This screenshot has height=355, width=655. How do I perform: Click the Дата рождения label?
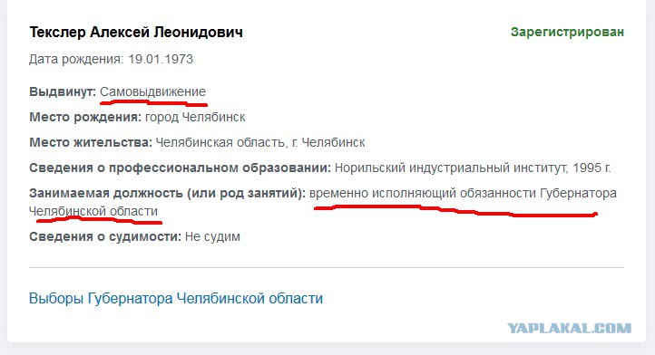76,59
